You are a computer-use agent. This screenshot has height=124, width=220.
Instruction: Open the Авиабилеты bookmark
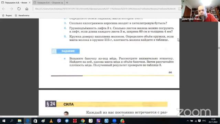point(22,15)
